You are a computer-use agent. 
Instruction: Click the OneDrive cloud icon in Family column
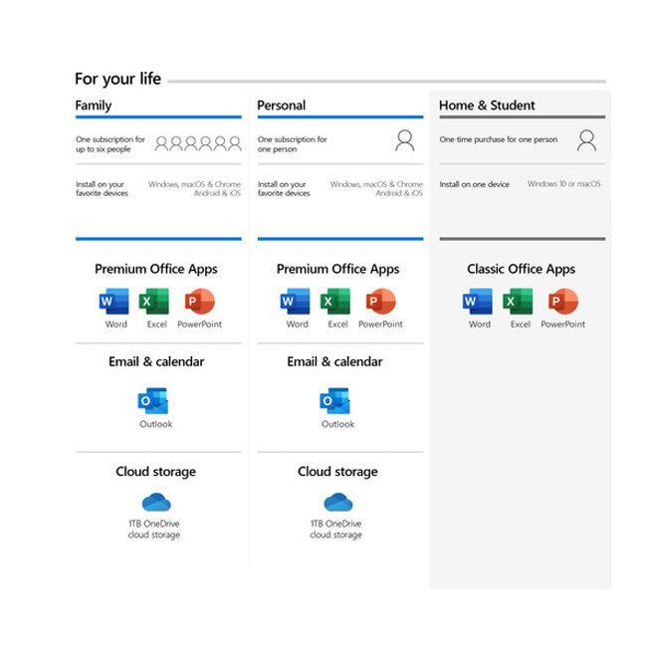click(x=156, y=502)
